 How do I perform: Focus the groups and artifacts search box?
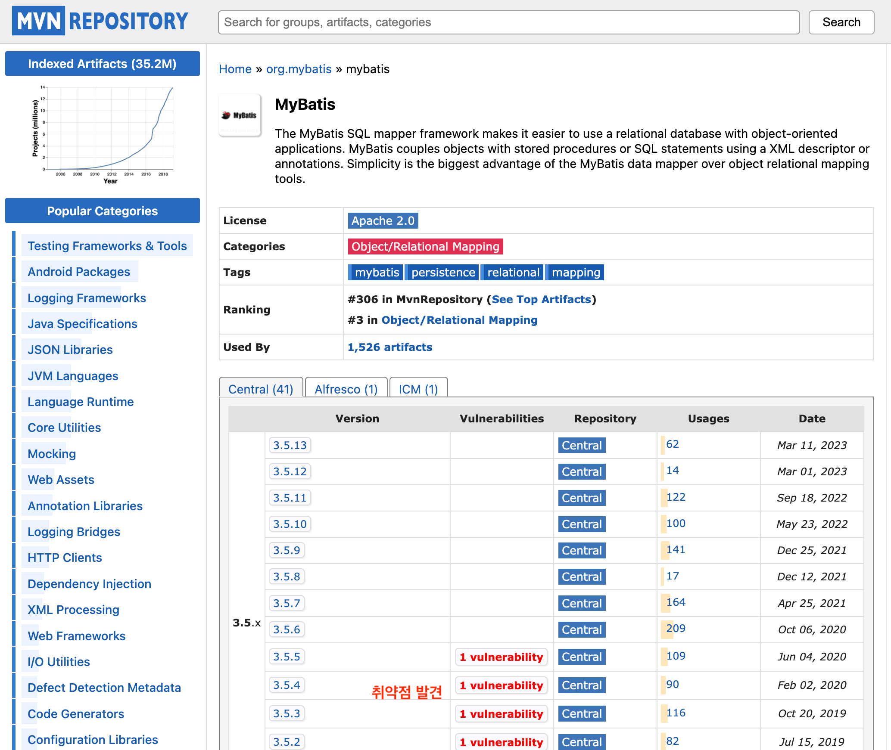click(x=508, y=22)
